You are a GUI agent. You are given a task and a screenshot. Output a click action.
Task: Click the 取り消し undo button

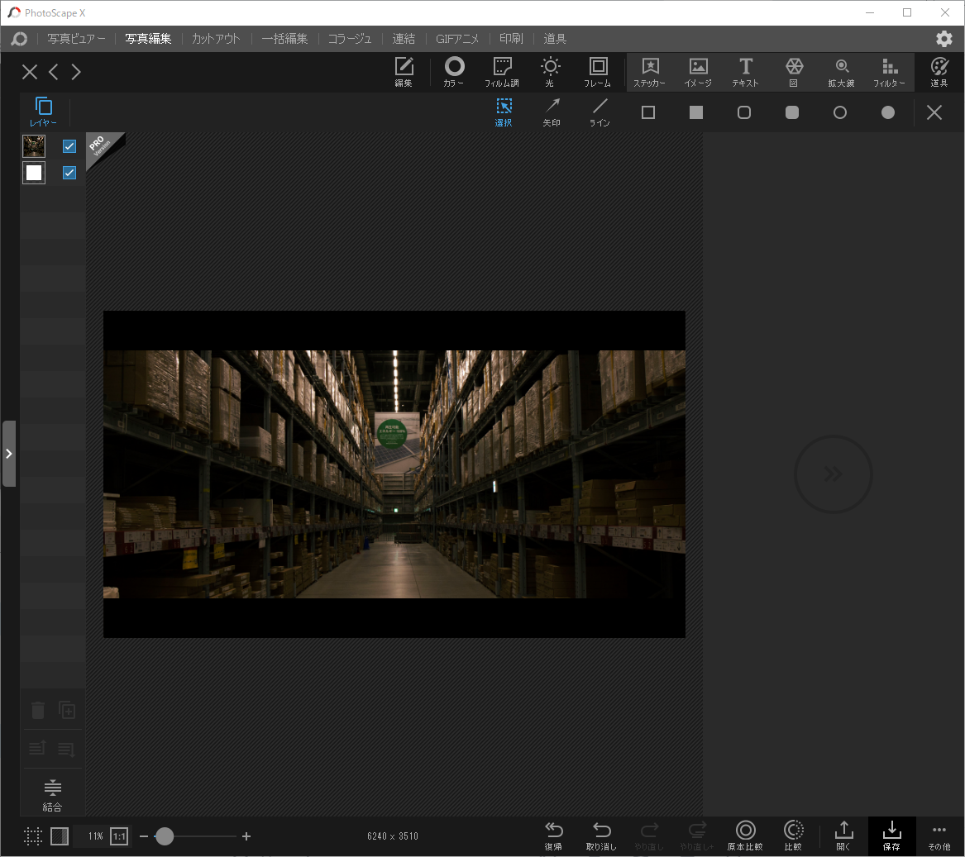(601, 835)
